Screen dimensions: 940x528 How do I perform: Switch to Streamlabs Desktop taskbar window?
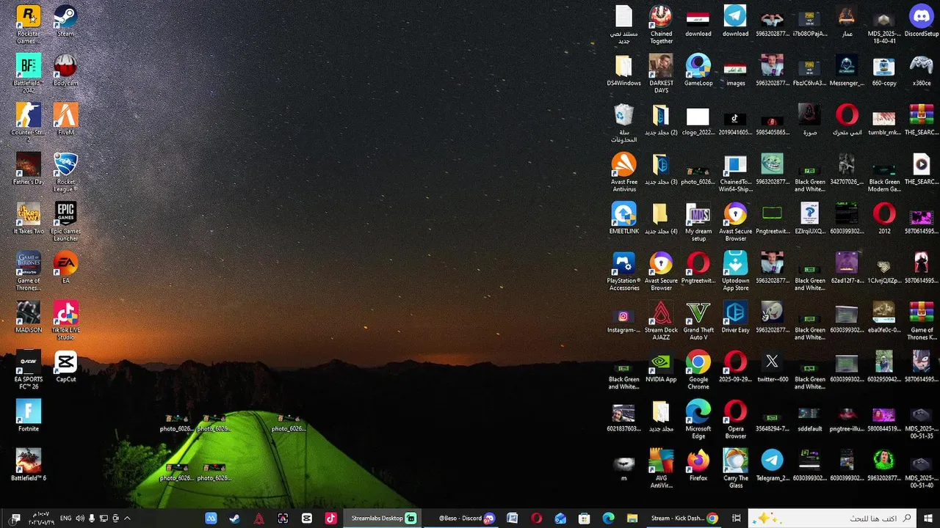[384, 518]
